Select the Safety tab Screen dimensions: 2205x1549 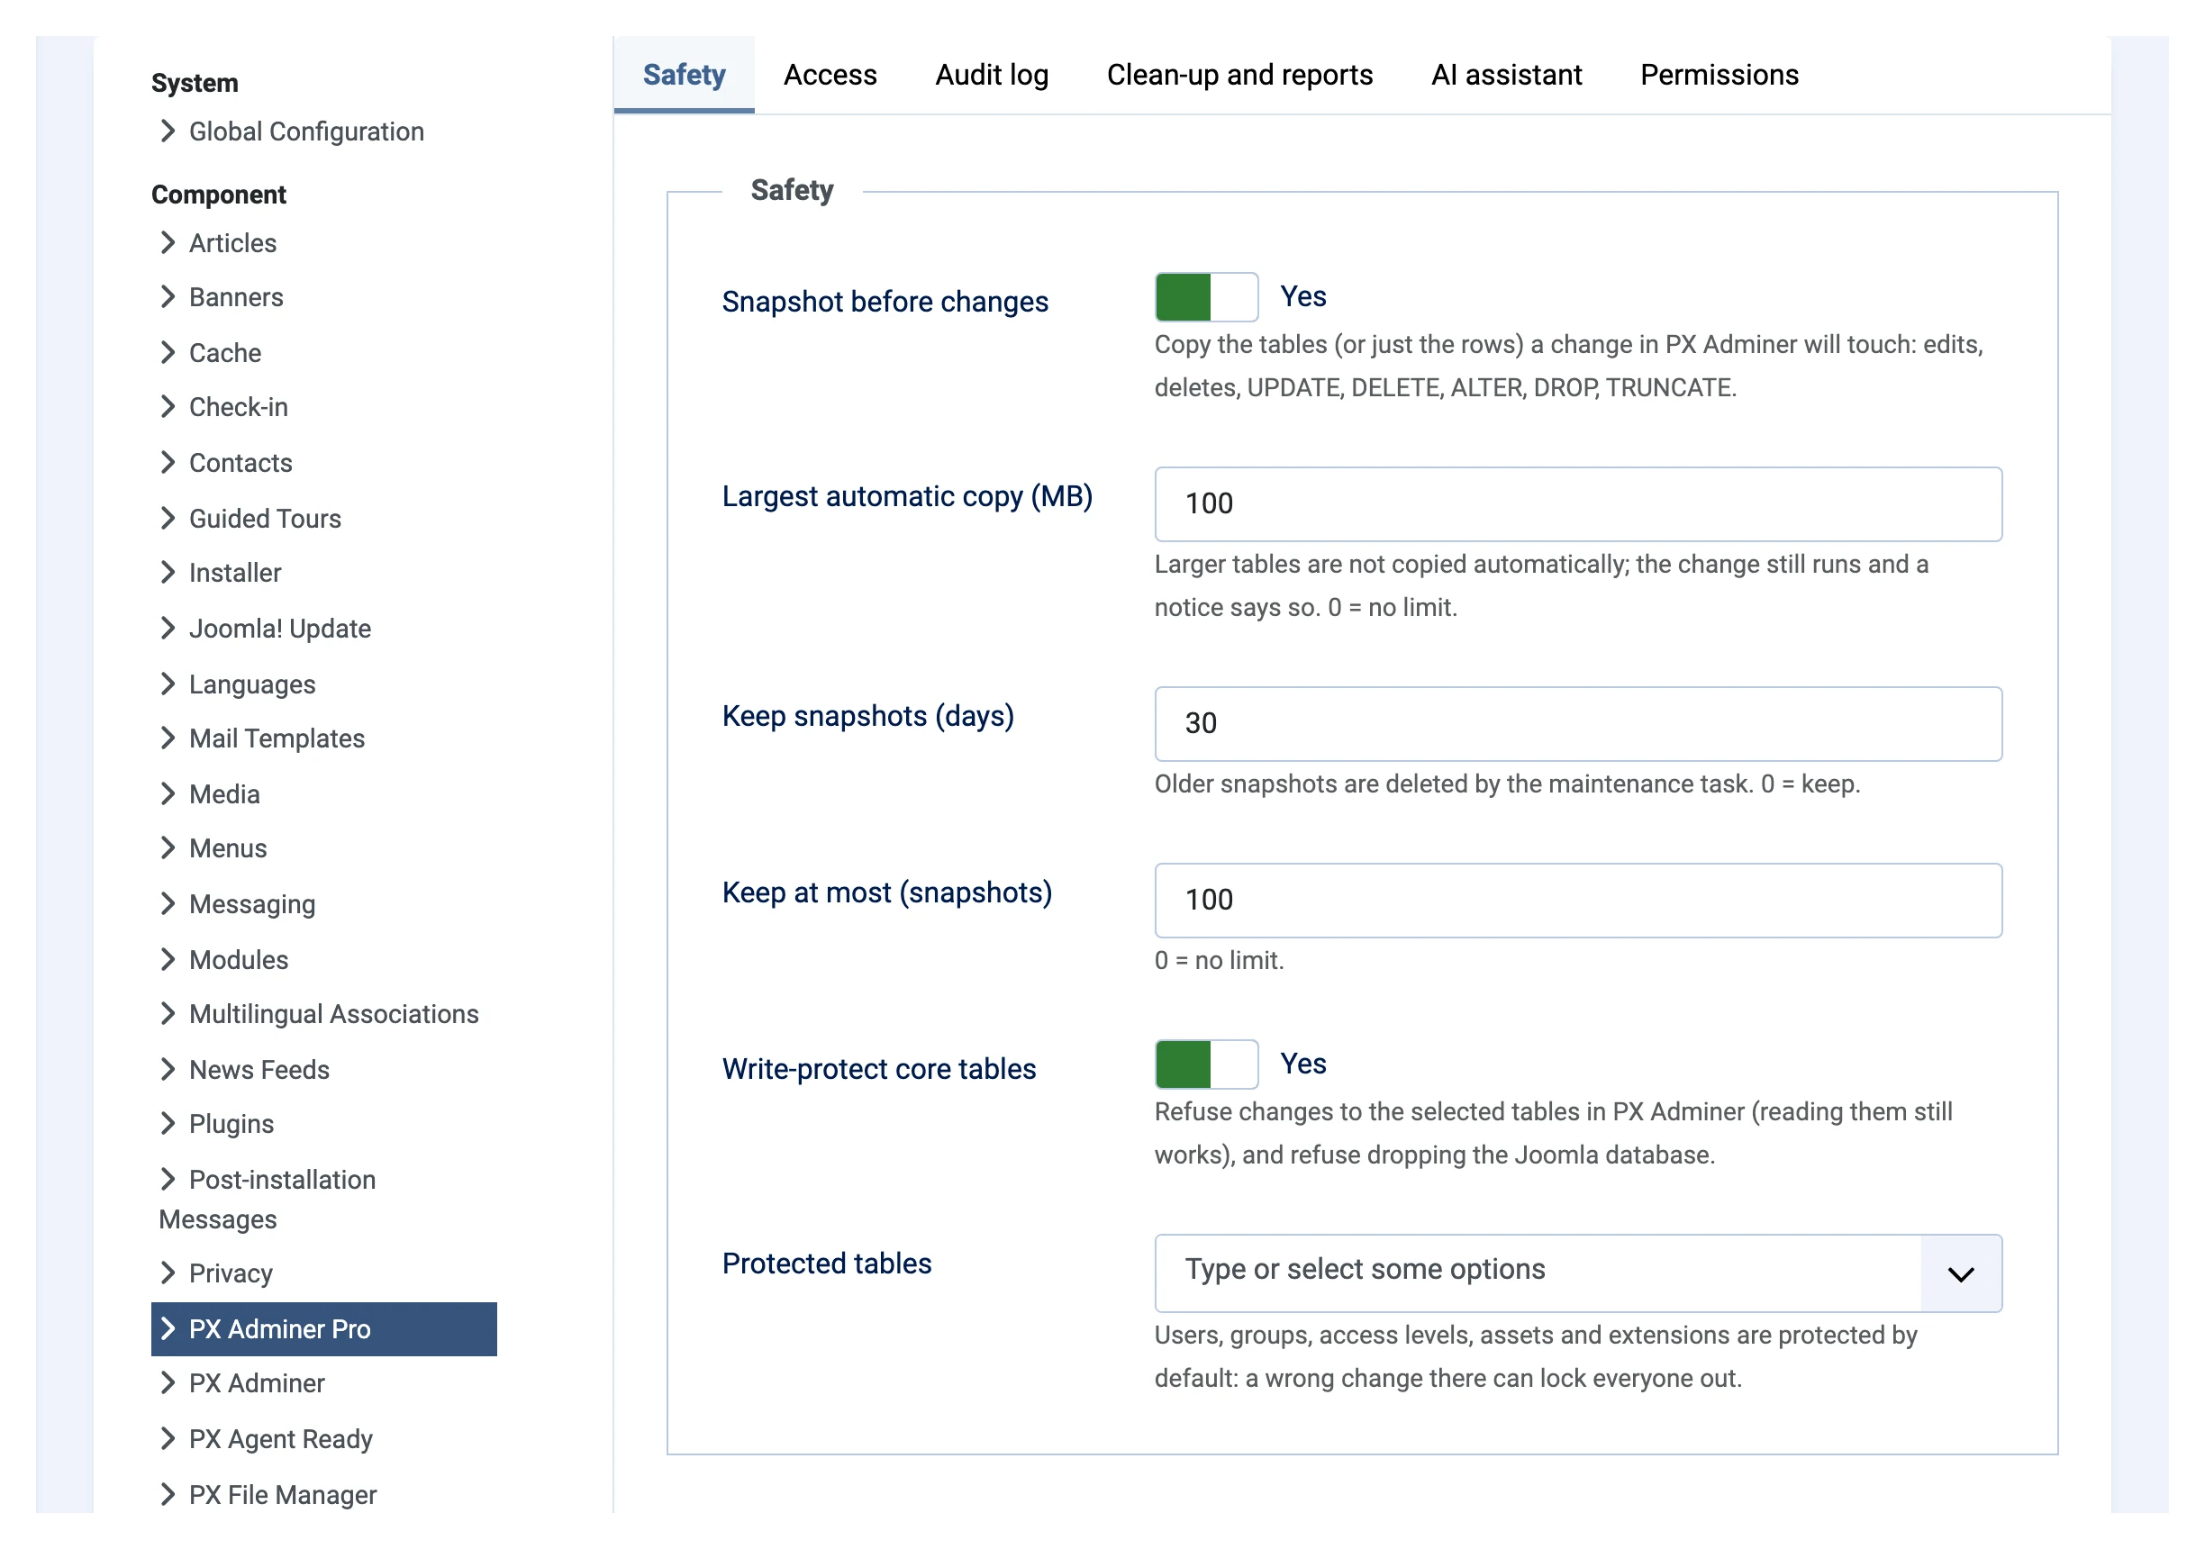(684, 75)
